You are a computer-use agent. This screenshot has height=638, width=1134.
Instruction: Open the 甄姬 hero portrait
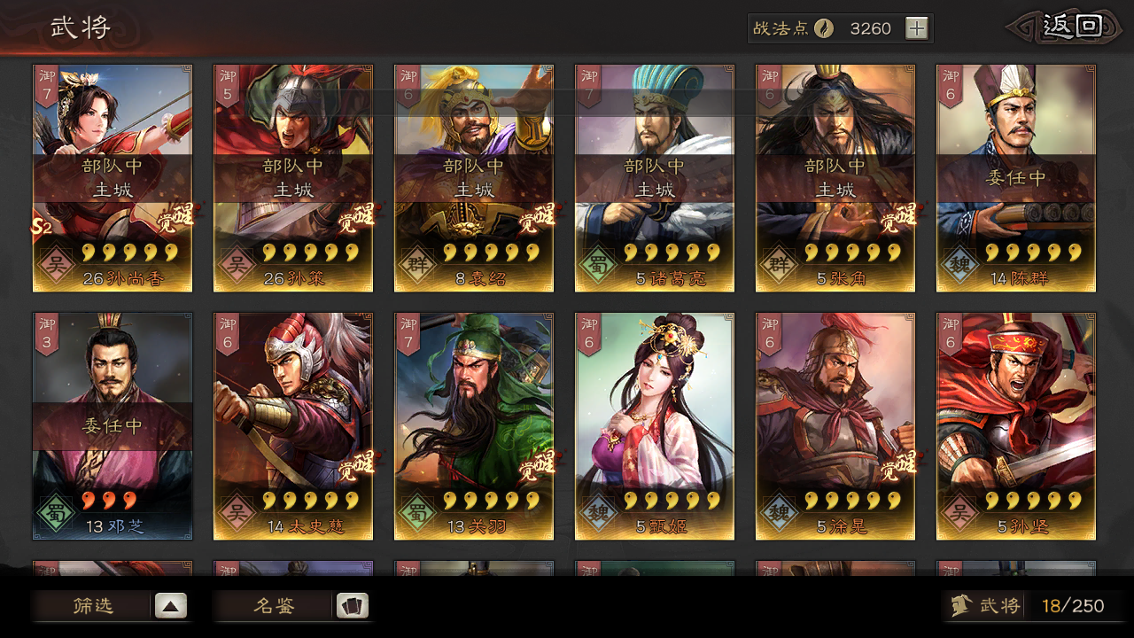pyautogui.click(x=655, y=426)
